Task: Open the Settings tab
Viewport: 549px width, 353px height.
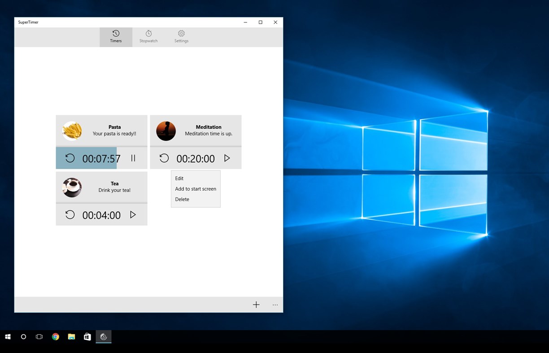Action: (x=181, y=36)
